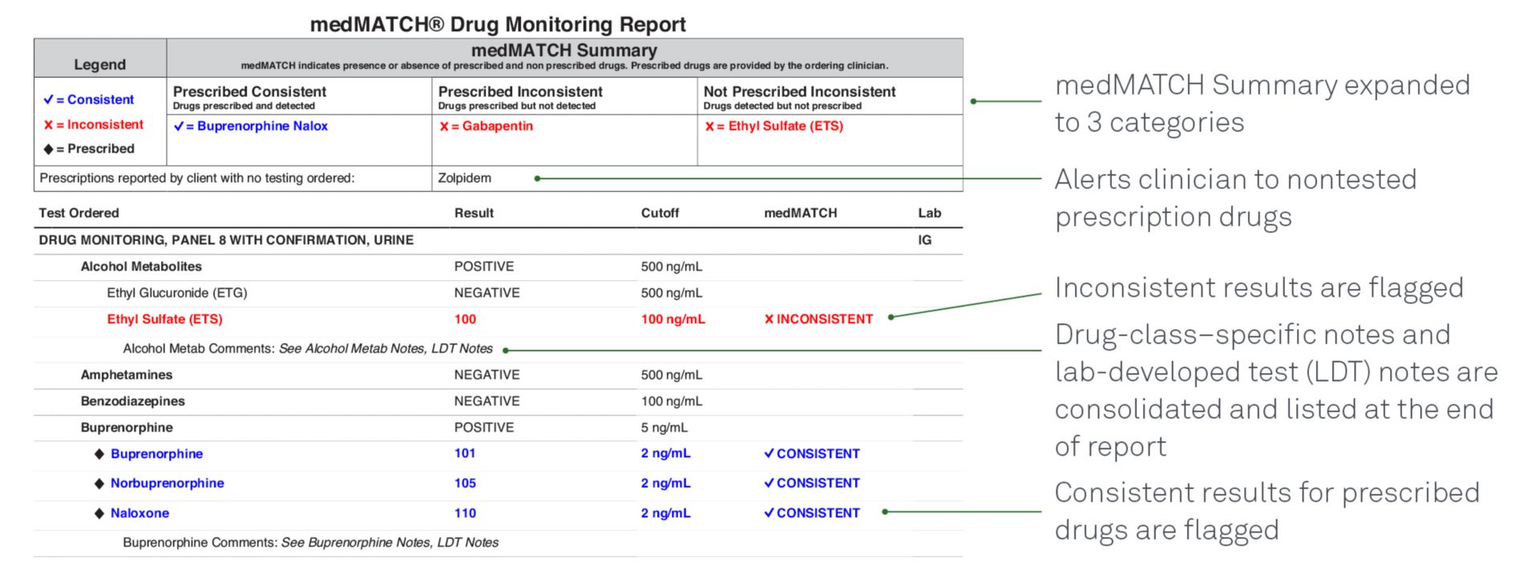This screenshot has width=1539, height=586.
Task: Click the black diamond in the Legend
Action: click(48, 149)
